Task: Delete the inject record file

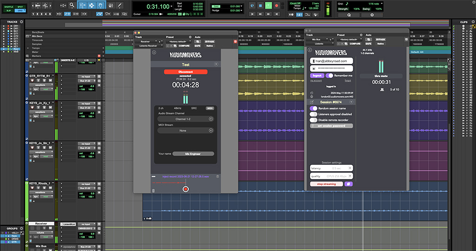Action: click(x=218, y=176)
